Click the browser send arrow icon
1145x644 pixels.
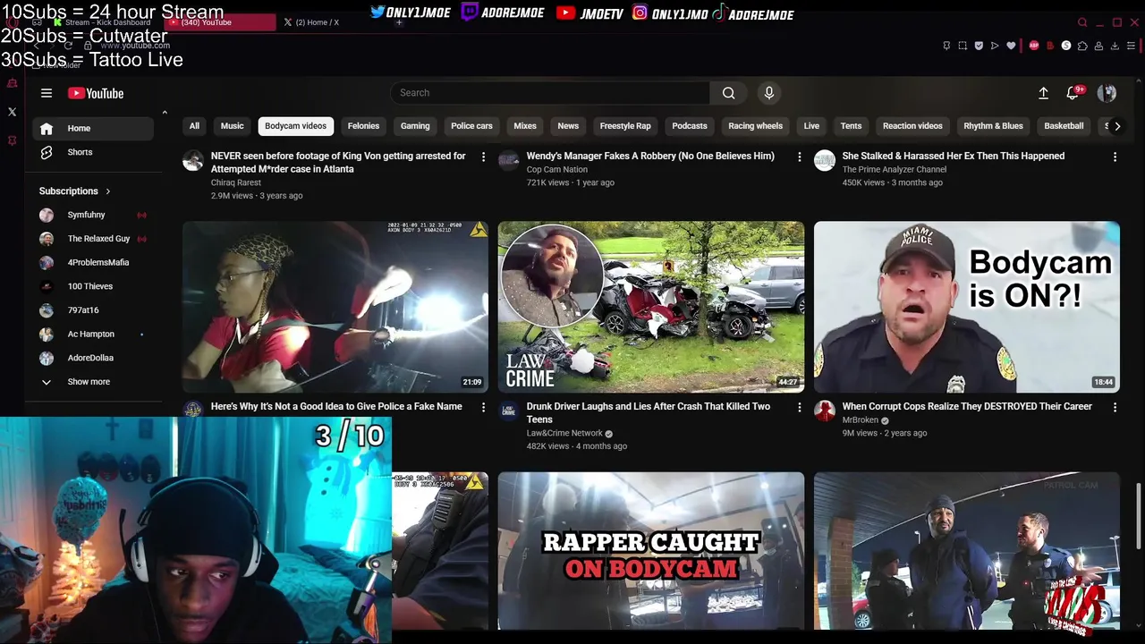point(995,46)
